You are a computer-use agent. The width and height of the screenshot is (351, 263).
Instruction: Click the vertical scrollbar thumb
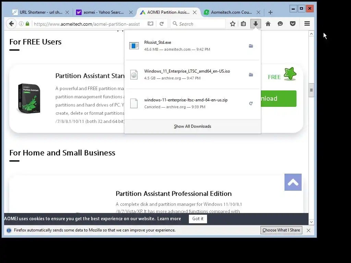click(311, 90)
